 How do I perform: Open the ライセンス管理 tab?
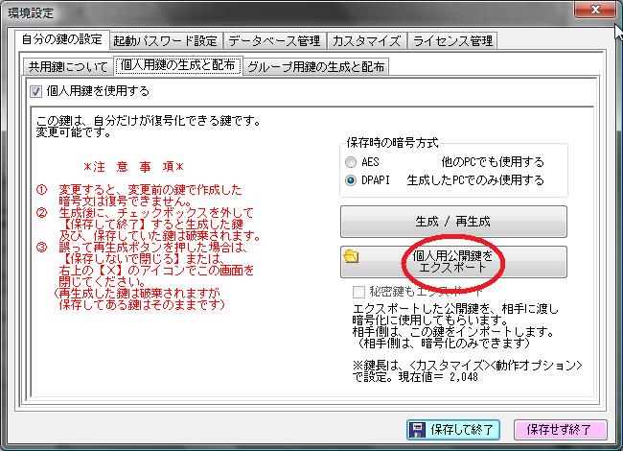pyautogui.click(x=452, y=41)
